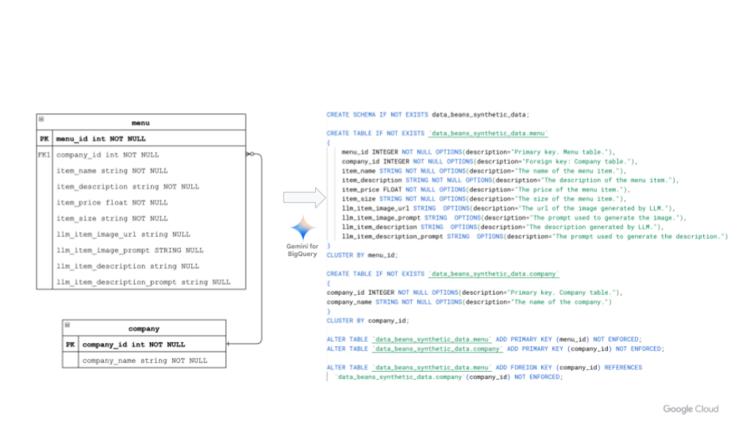750x428 pixels.
Task: Click the Gemini for BigQuery sparkle icon
Action: click(303, 228)
